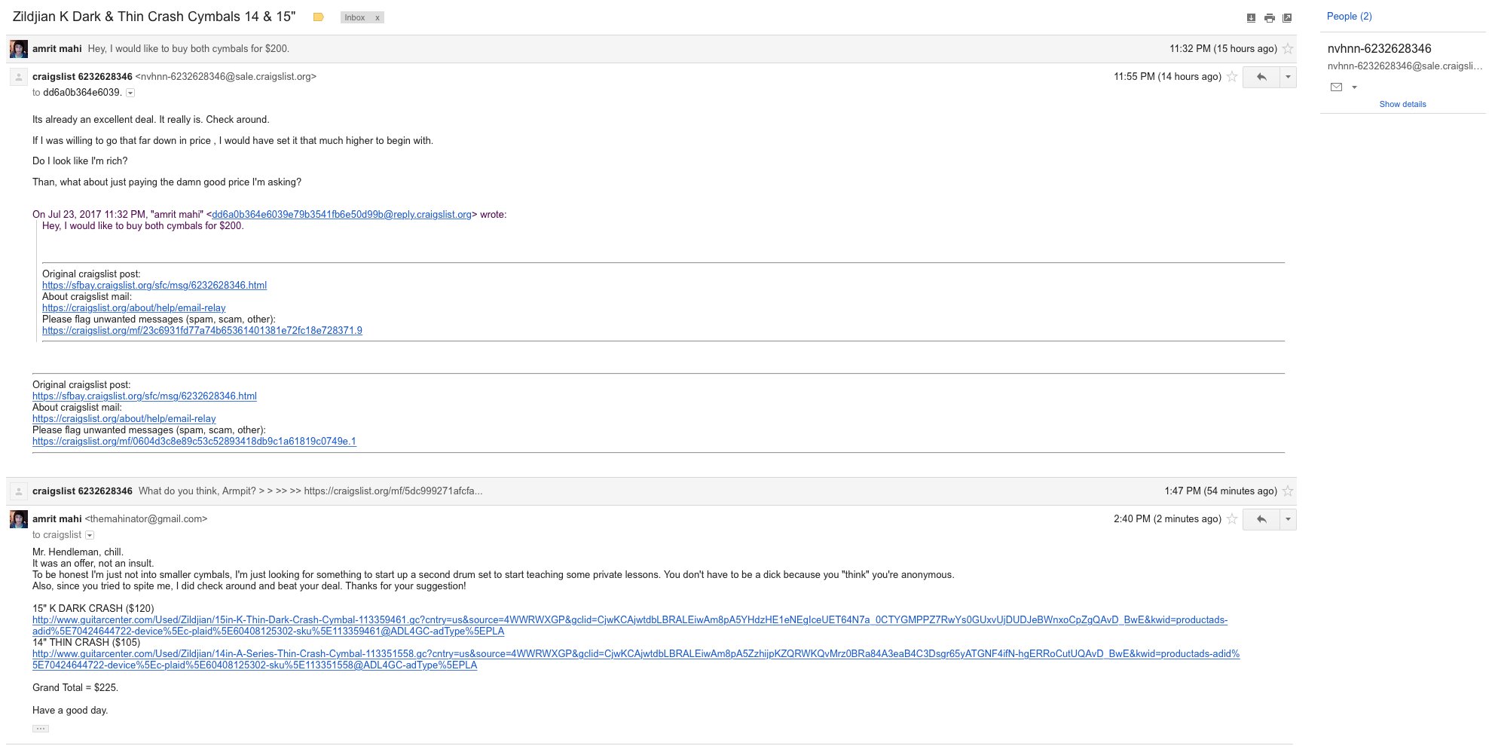The height and width of the screenshot is (746, 1492).
Task: Print the whole conversation
Action: [1269, 17]
